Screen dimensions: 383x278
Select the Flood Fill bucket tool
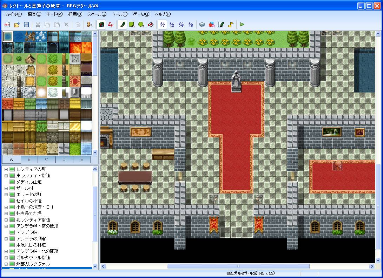(151, 25)
